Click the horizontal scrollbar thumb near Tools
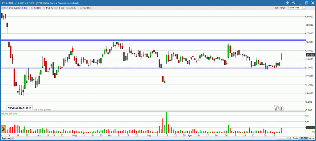316x141 pixels. point(282,138)
